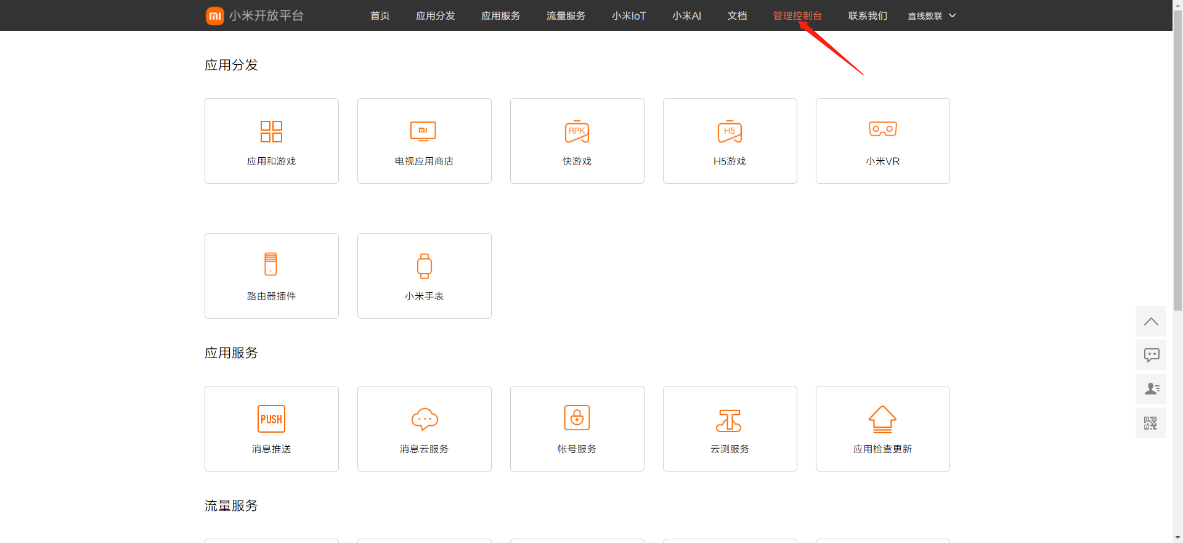
Task: Select 小米AI in the top navigation
Action: [687, 16]
